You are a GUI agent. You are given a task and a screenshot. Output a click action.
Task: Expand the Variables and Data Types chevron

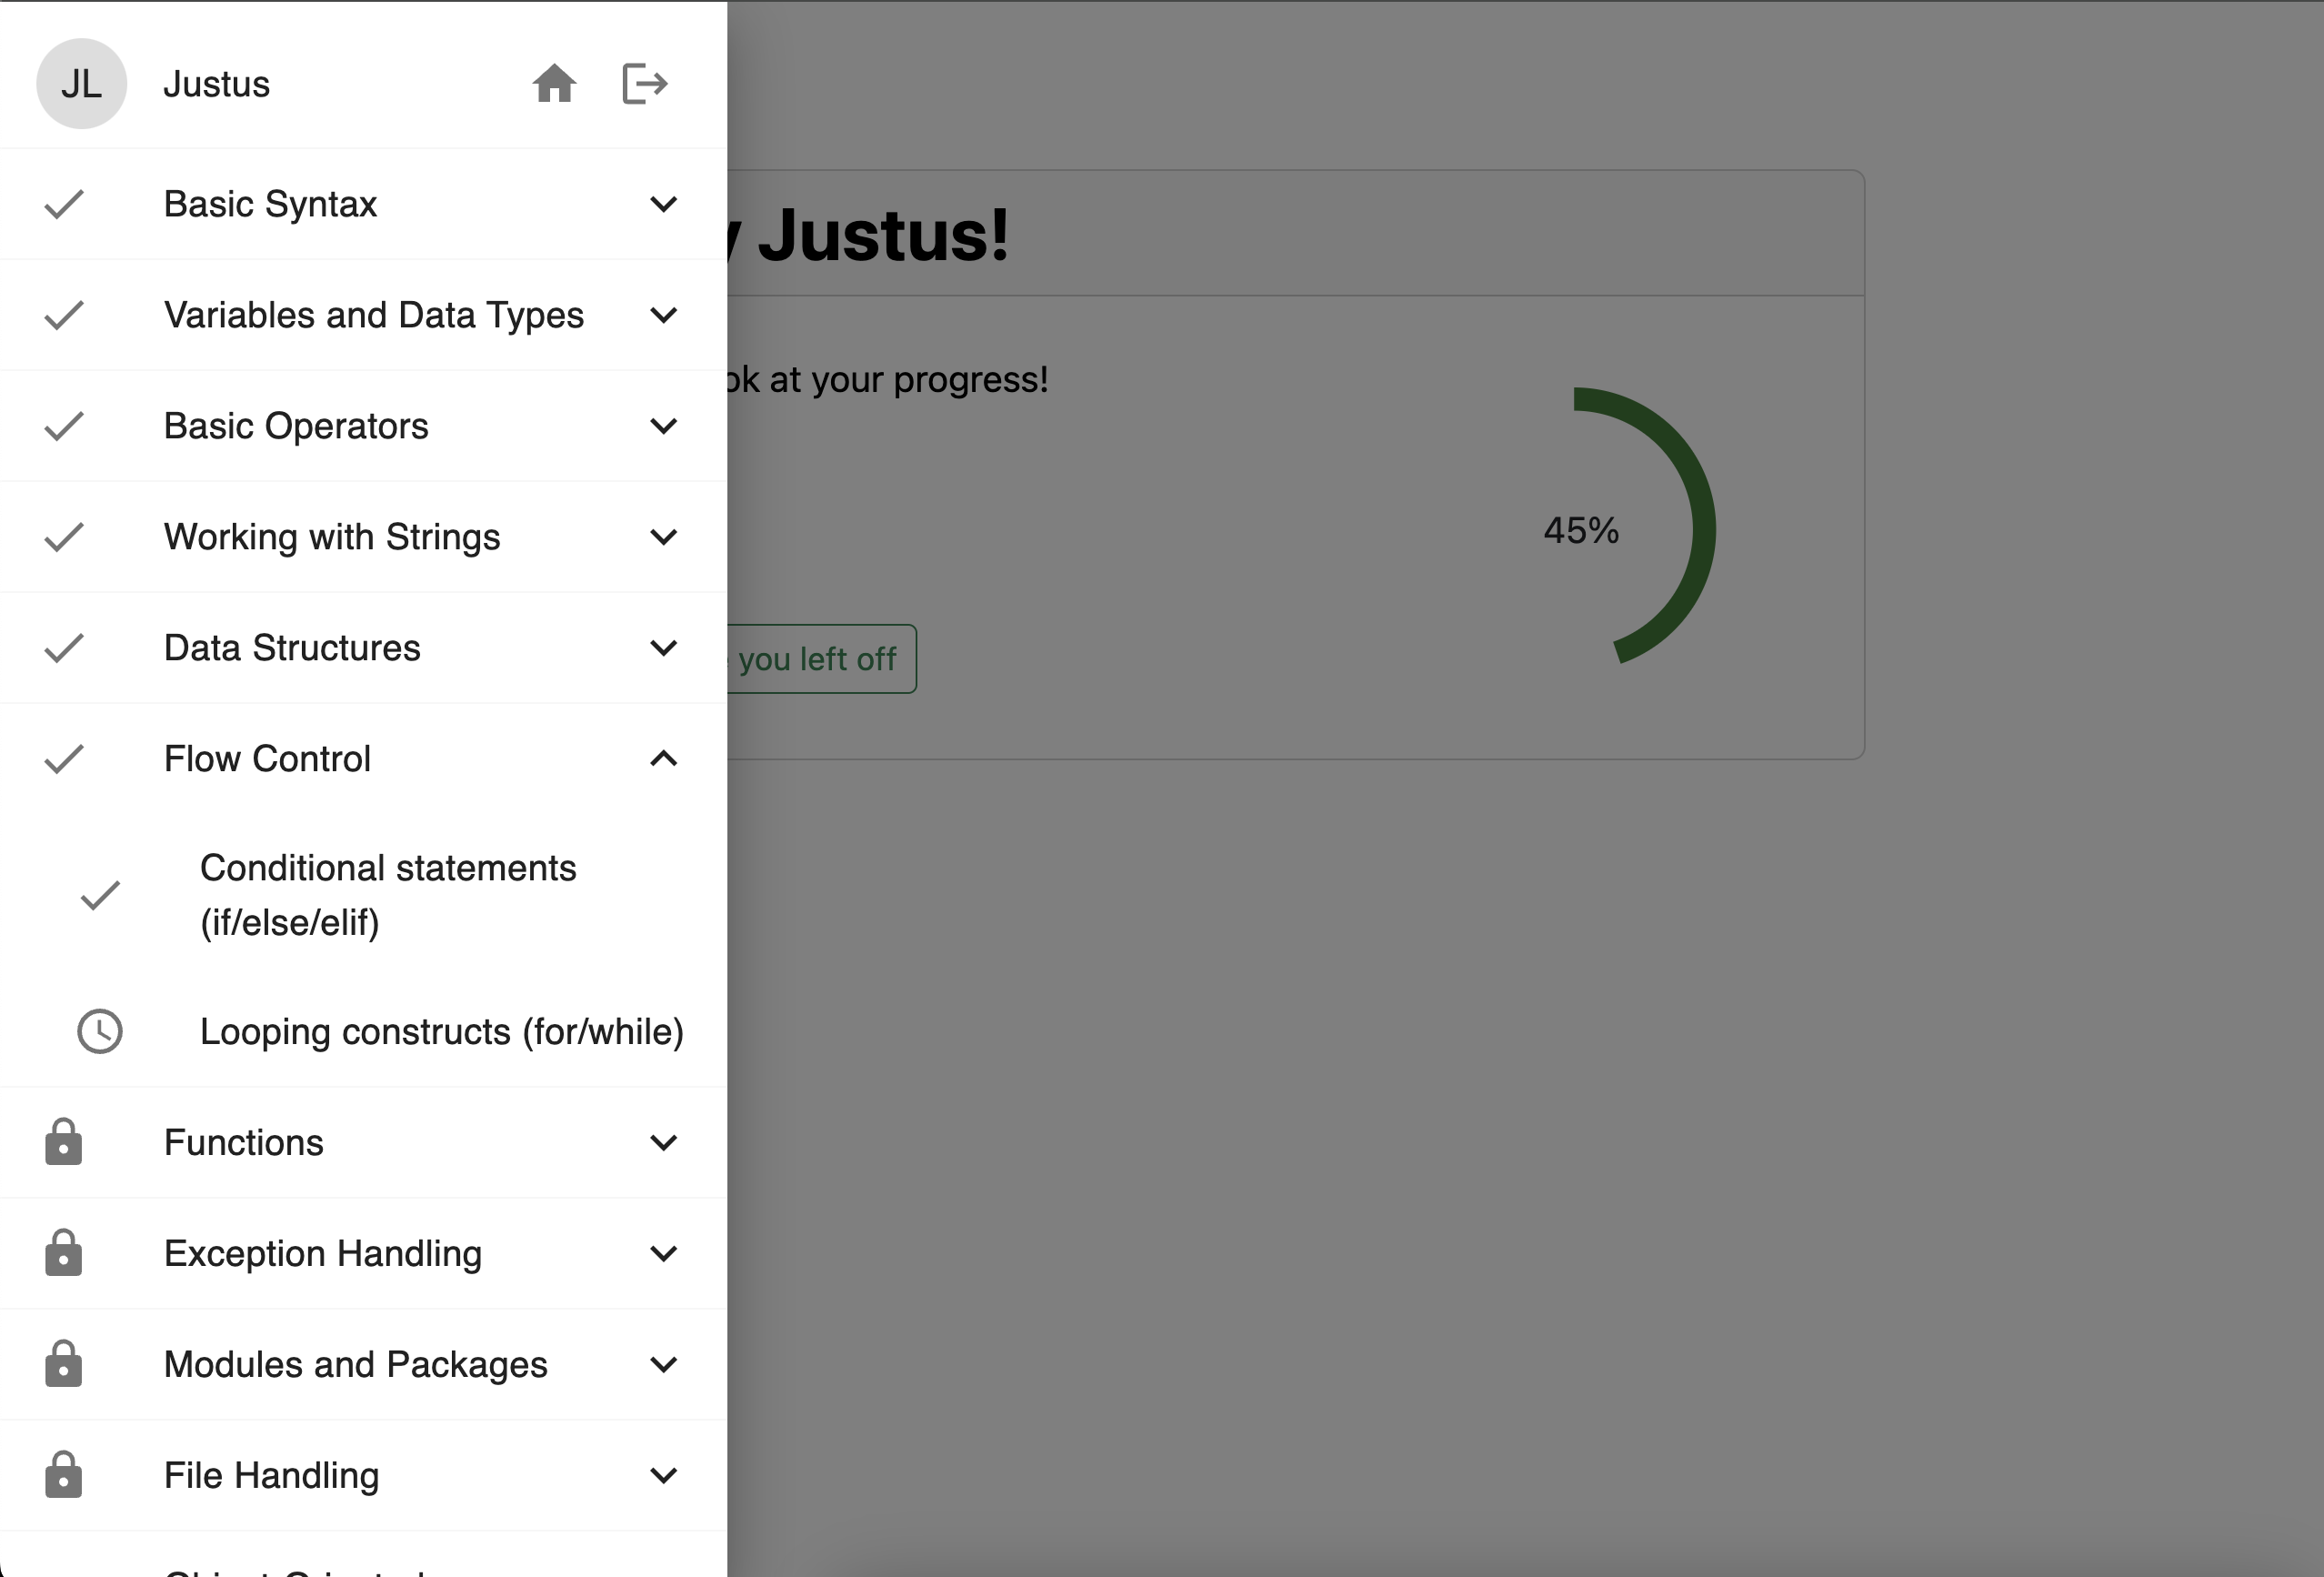663,315
